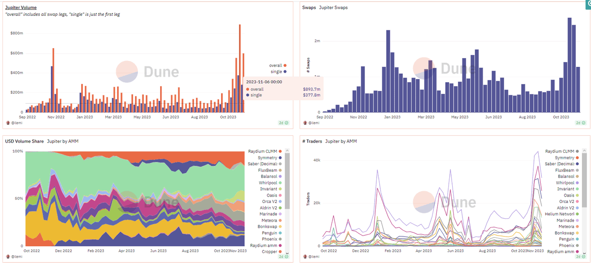The width and height of the screenshot is (591, 263).
Task: Click Penguin color dot in USD Volume Share legend
Action: click(280, 233)
